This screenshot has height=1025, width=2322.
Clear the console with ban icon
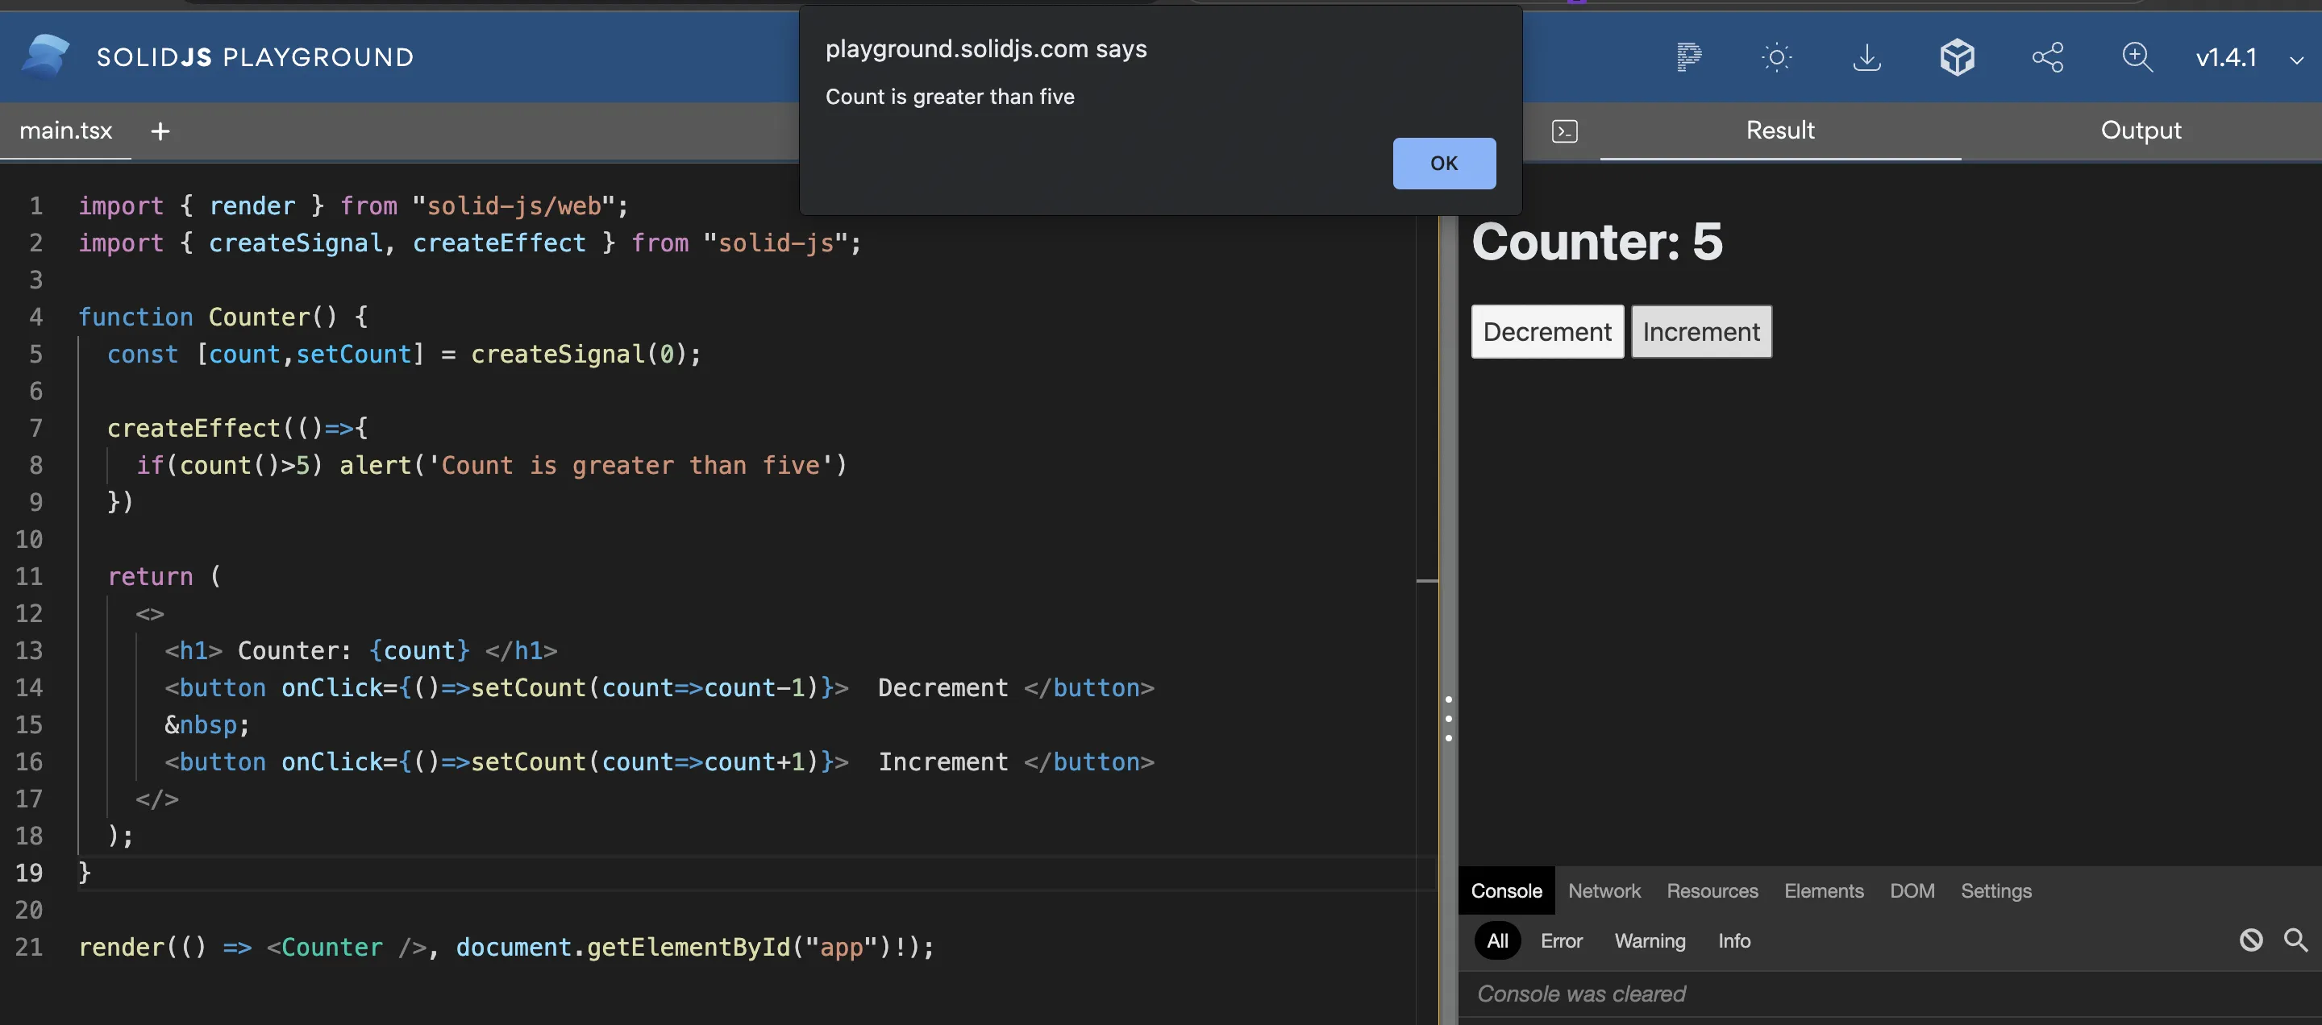[2251, 940]
